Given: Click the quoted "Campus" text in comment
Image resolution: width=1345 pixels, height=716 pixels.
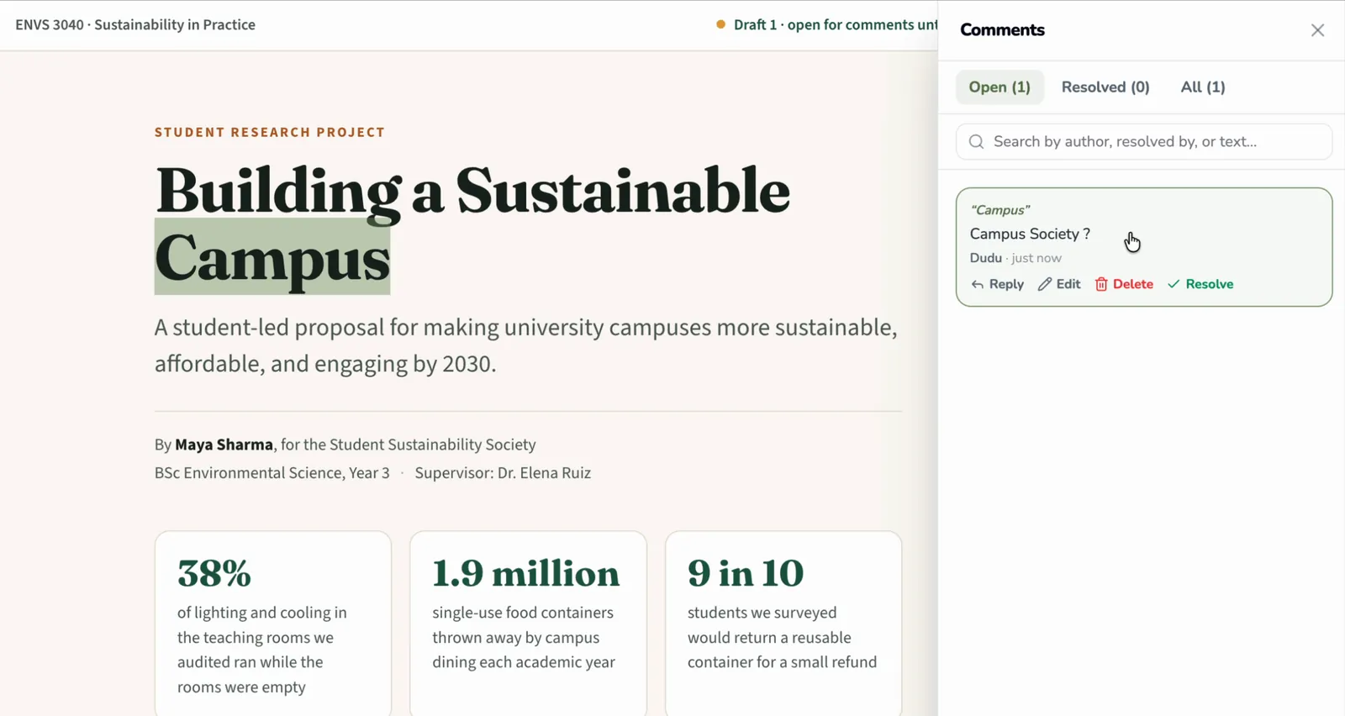Looking at the screenshot, I should click(x=1000, y=210).
